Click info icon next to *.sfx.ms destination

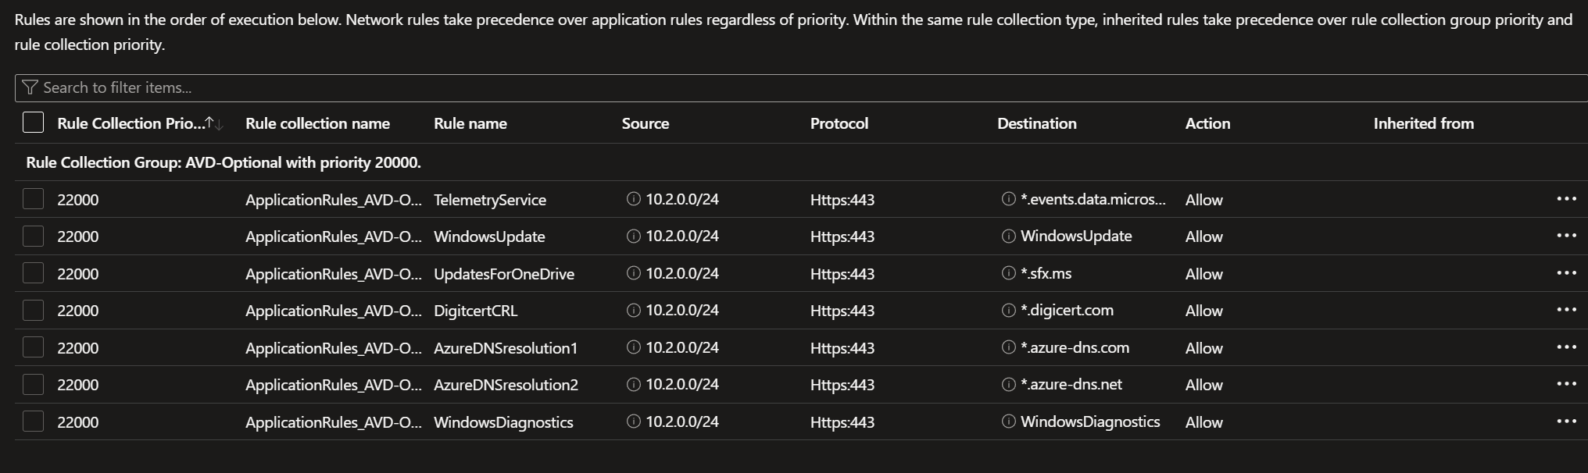1008,273
